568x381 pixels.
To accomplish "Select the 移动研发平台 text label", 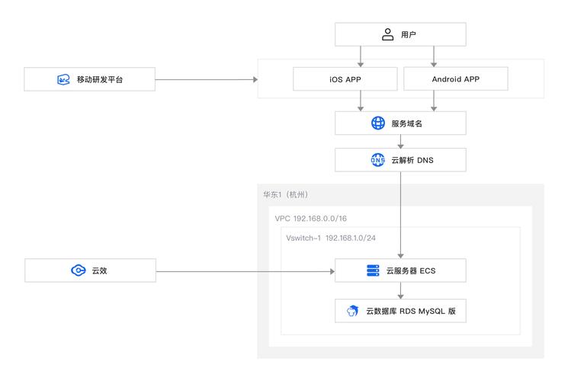I will 100,79.
